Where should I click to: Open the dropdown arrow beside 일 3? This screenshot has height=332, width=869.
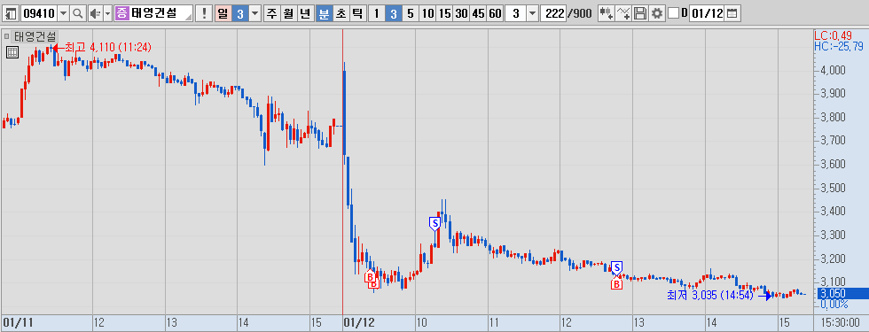coord(254,14)
